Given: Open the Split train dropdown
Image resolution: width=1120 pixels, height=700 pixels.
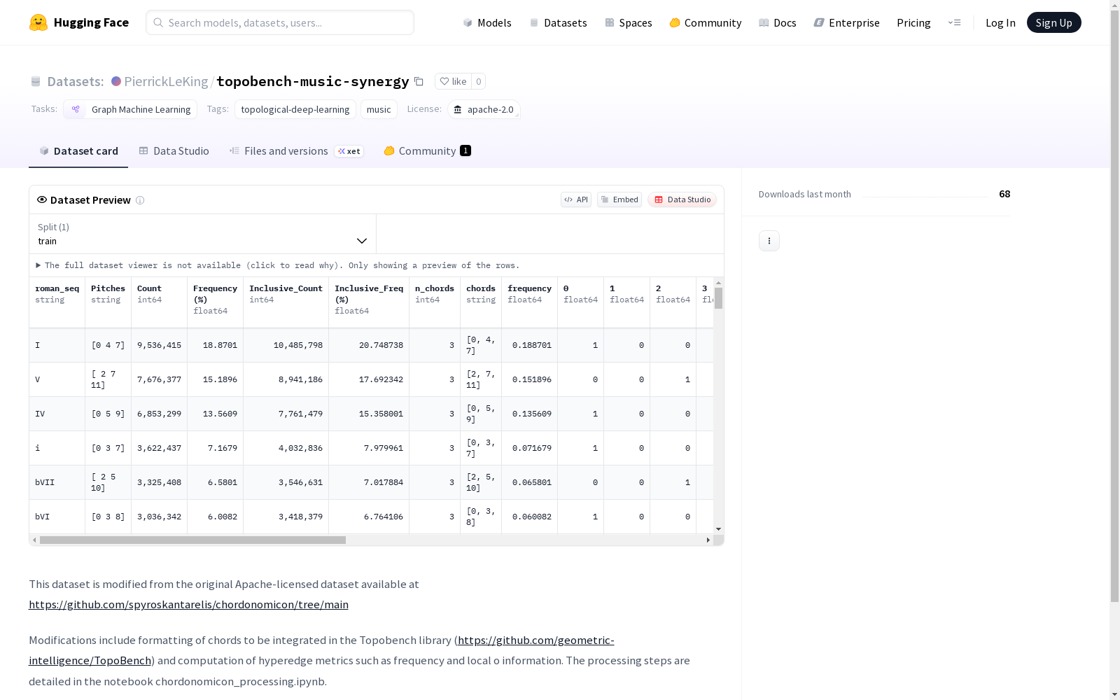Looking at the screenshot, I should point(203,234).
